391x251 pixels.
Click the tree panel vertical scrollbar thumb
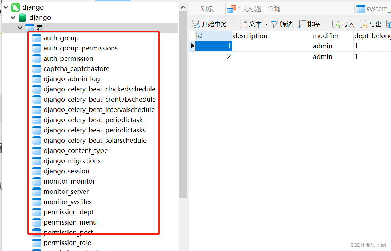click(183, 105)
